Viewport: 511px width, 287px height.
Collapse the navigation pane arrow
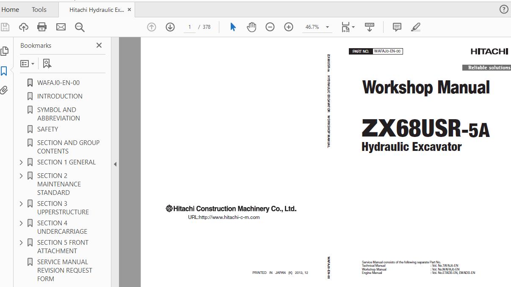[x=115, y=164]
